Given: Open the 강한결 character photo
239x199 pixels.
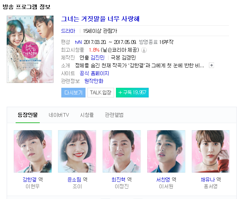Looking at the screenshot, I should coord(33,151).
